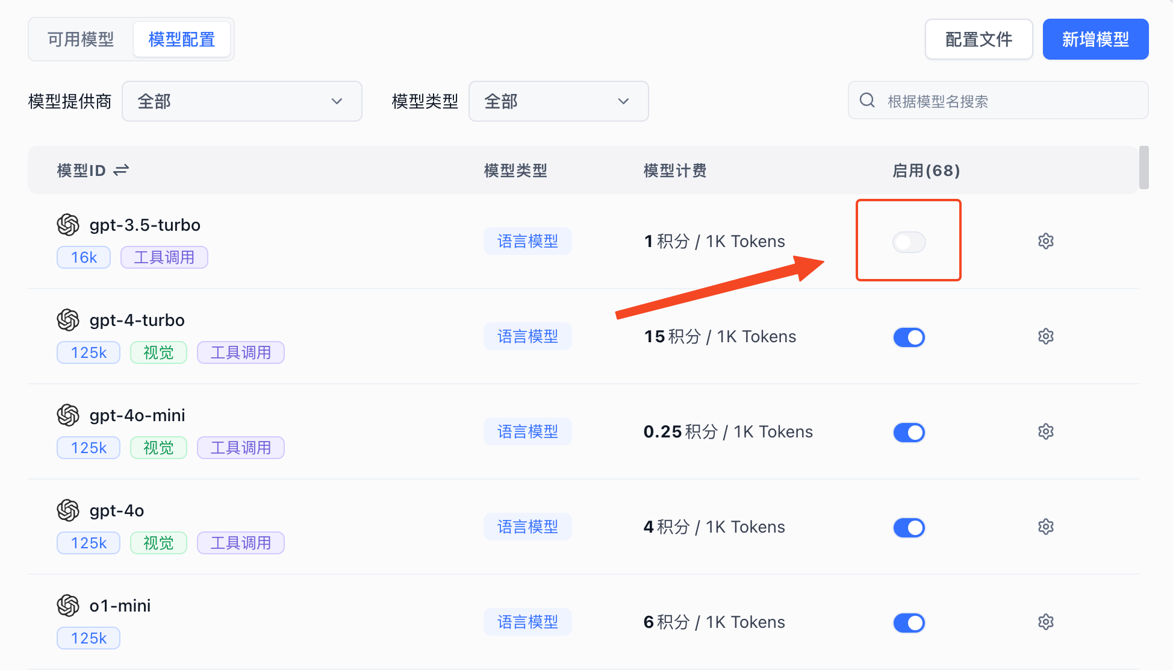Click gear icon in gpt-4o-mini row

[x=1045, y=431]
